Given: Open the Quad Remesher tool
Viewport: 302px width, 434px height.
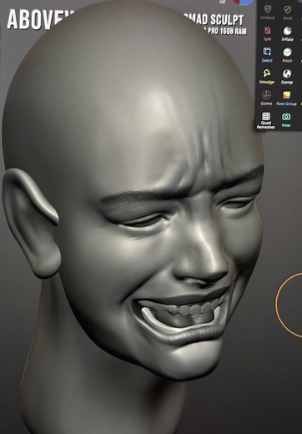Looking at the screenshot, I should coord(266,120).
